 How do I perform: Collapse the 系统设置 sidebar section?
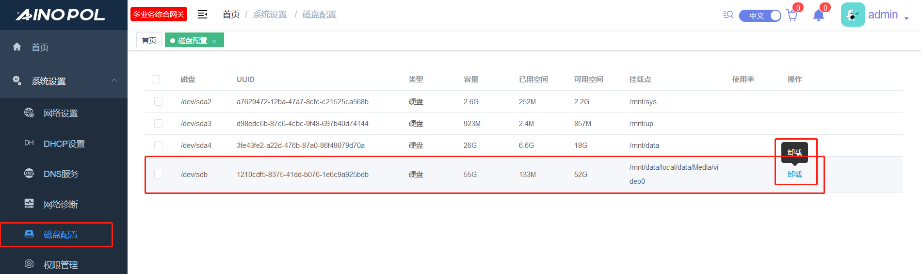tap(114, 81)
